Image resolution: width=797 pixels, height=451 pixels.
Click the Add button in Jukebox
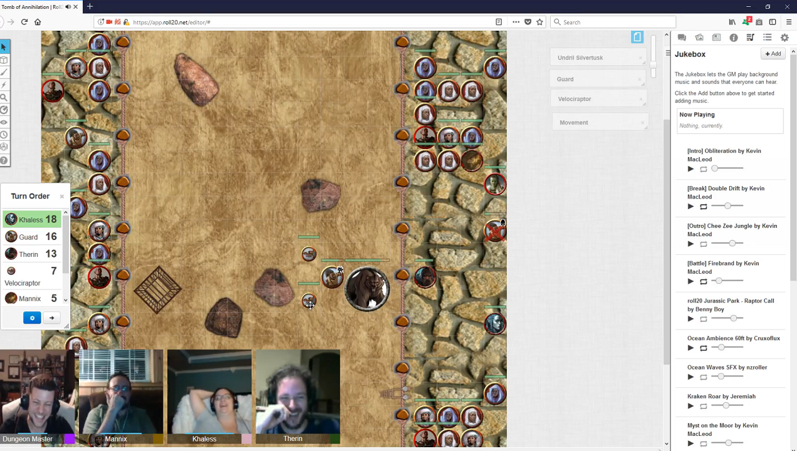tap(773, 54)
